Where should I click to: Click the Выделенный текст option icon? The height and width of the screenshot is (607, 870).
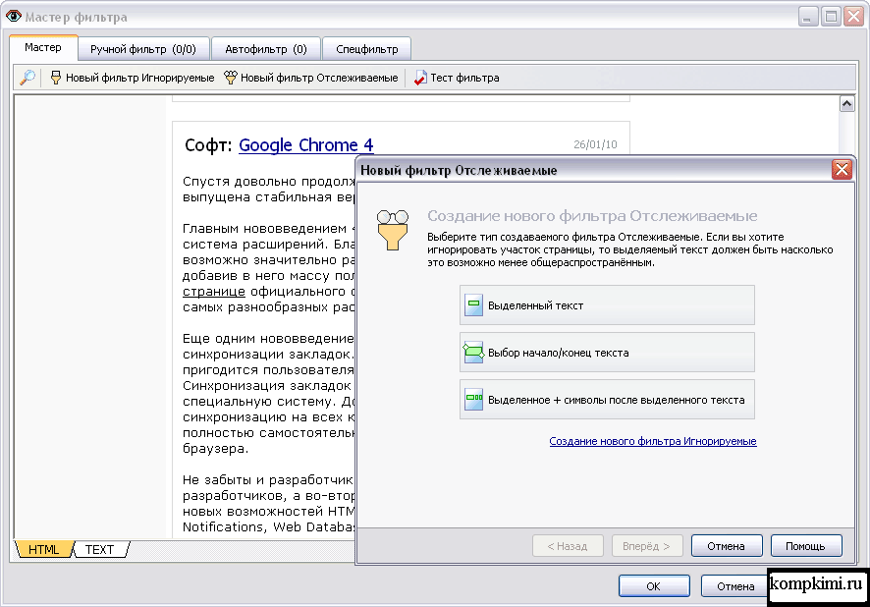coord(473,305)
